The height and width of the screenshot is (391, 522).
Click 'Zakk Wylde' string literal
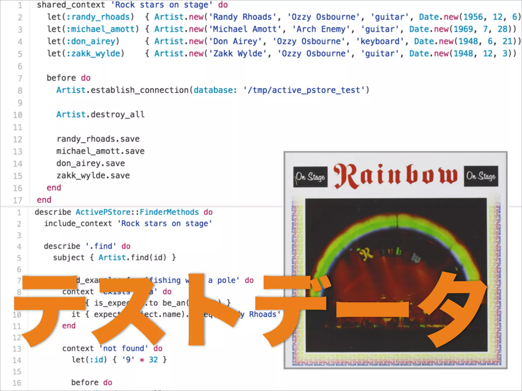pos(238,54)
